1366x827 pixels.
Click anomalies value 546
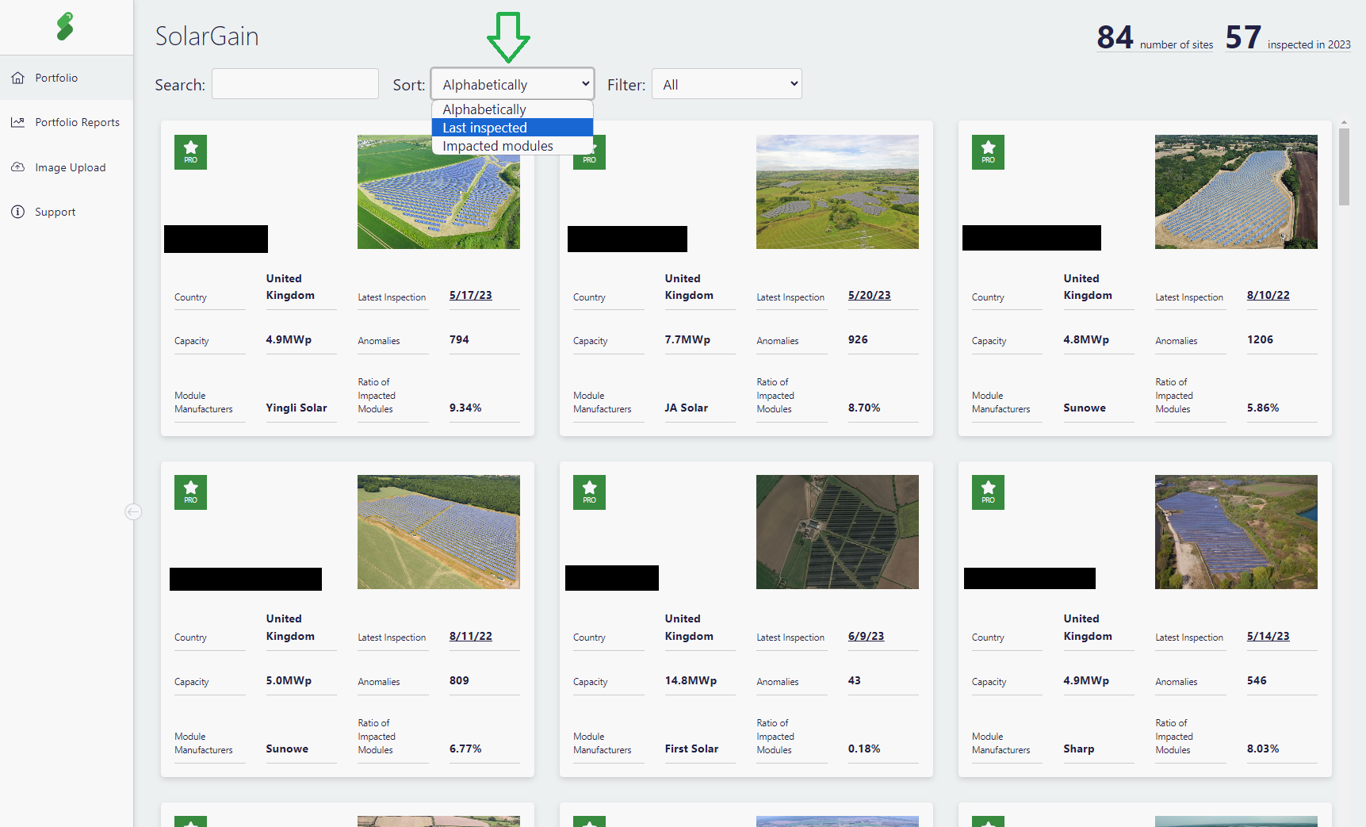(x=1257, y=680)
